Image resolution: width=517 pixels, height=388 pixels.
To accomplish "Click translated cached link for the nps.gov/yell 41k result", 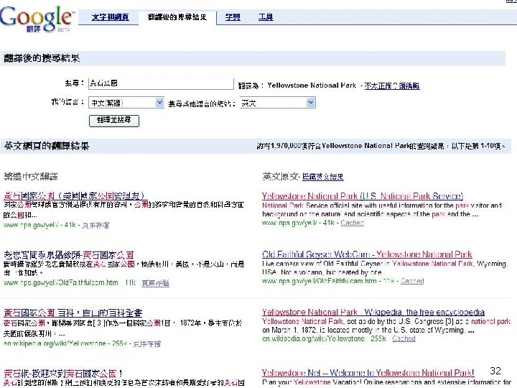I will coord(96,226).
